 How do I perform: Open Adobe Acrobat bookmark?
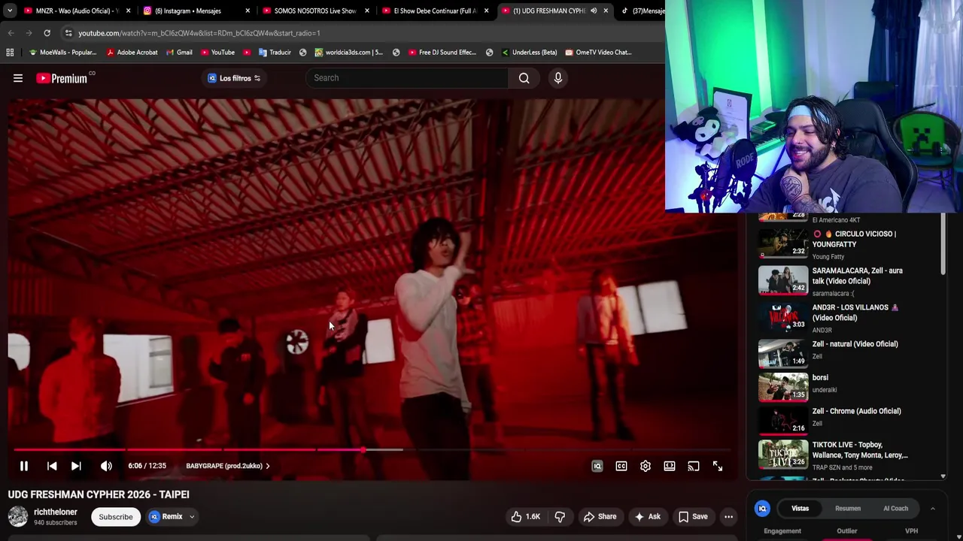point(132,53)
